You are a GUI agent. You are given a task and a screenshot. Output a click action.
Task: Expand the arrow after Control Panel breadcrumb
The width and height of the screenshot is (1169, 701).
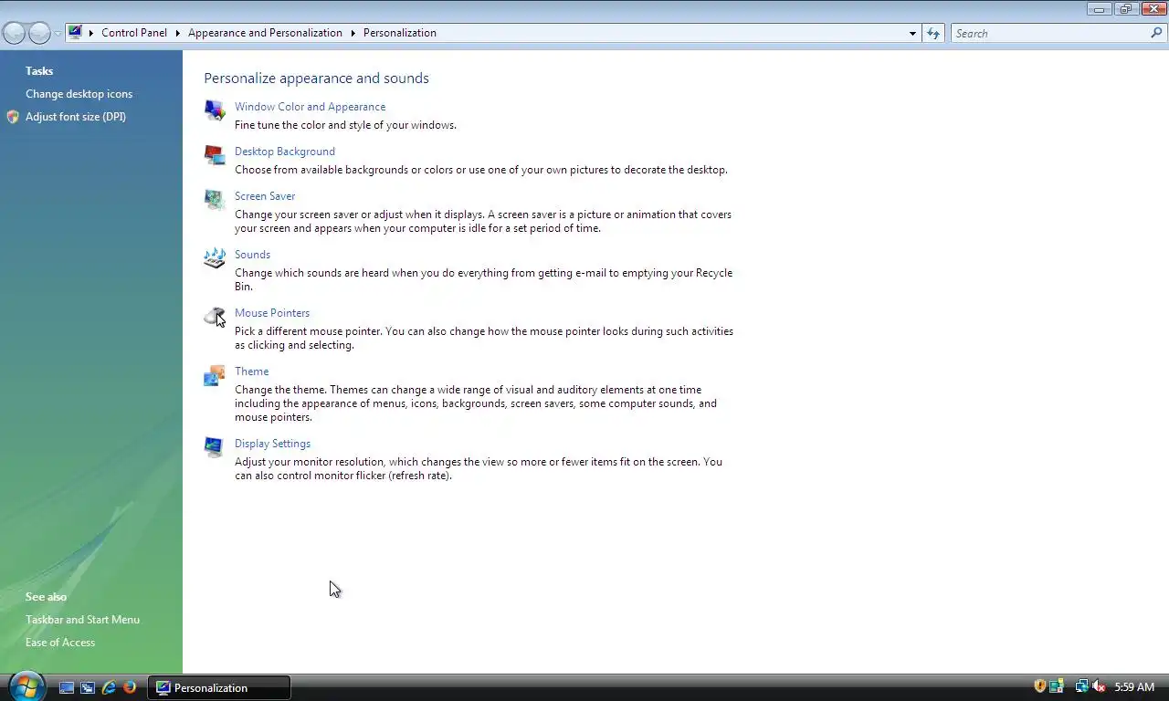[177, 33]
